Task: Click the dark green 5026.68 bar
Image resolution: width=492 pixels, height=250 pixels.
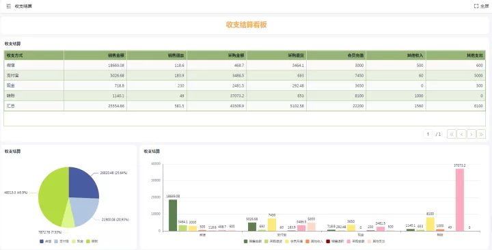Action: click(x=252, y=227)
